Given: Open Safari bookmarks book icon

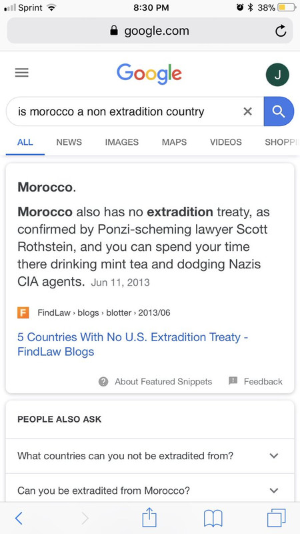Looking at the screenshot, I should click(x=213, y=519).
